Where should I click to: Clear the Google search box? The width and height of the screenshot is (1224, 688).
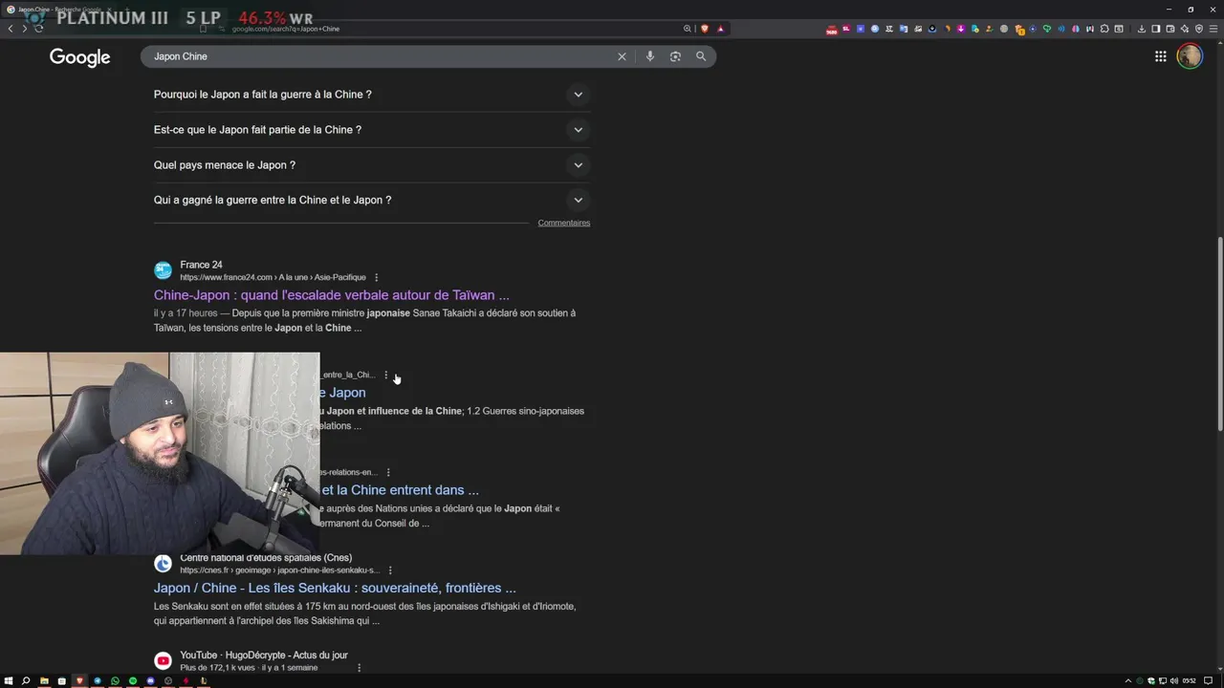(x=622, y=56)
